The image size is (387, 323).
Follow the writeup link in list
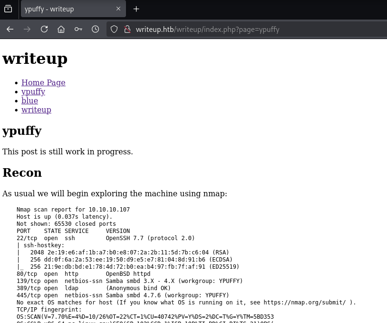click(x=36, y=110)
